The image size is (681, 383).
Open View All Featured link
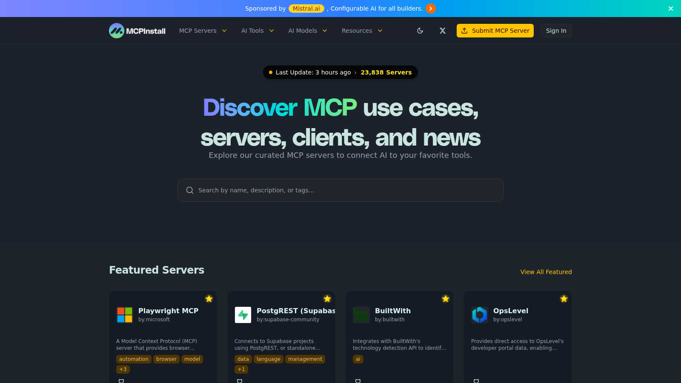coord(546,272)
